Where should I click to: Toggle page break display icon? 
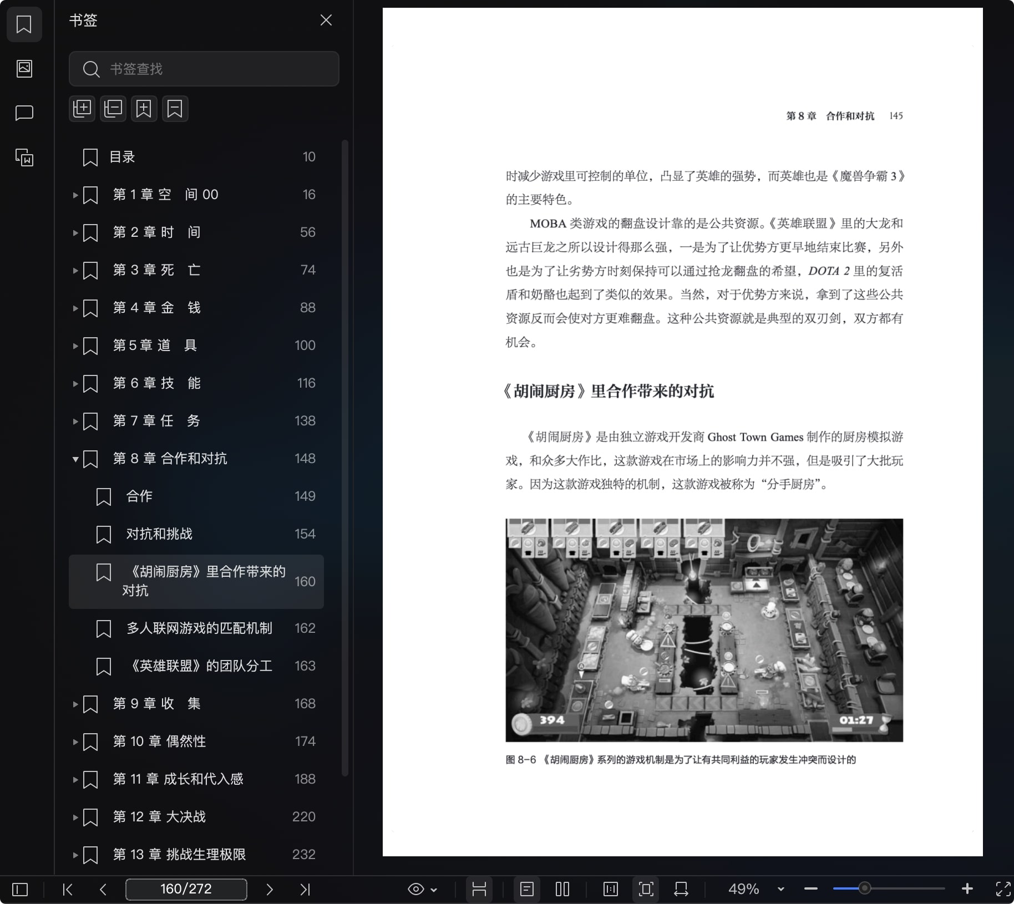[x=479, y=889]
